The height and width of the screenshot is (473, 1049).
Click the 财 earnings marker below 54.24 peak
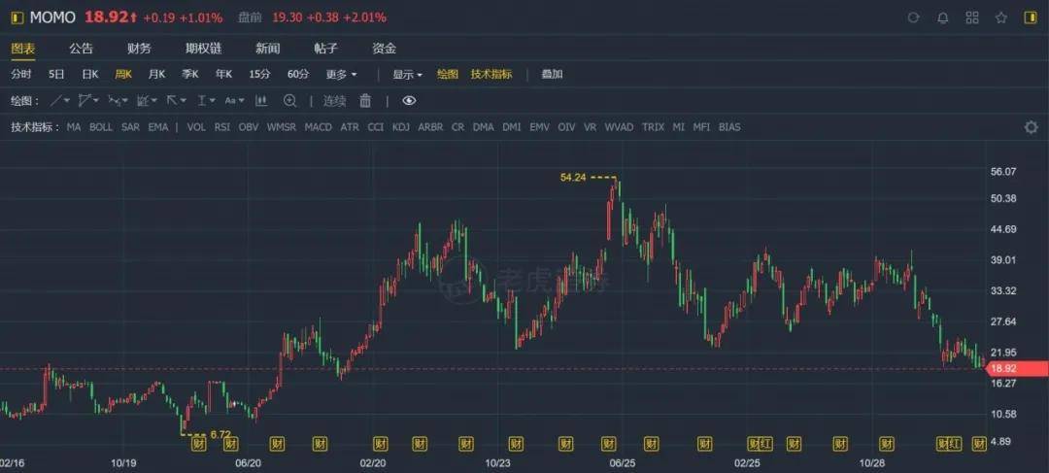pyautogui.click(x=609, y=443)
